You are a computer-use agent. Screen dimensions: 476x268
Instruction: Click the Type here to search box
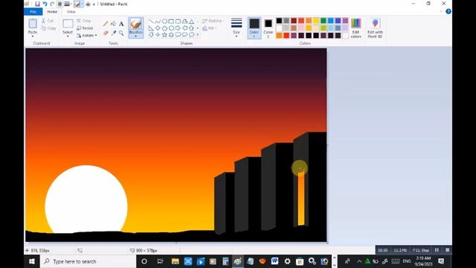click(x=88, y=261)
